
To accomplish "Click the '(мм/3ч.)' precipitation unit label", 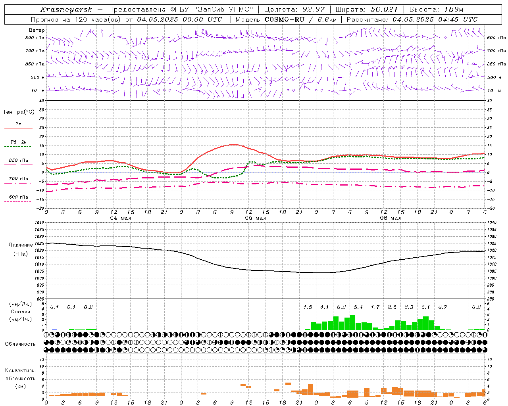I will 20,304.
